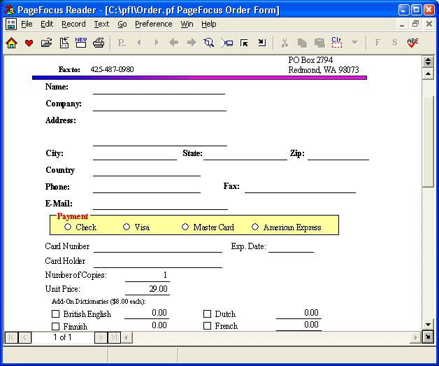439x366 pixels.
Task: Click the Home house icon in toolbar
Action: pos(11,43)
